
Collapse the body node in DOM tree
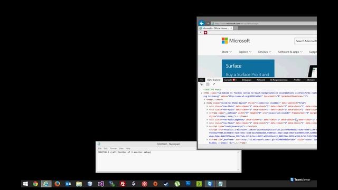click(x=204, y=103)
